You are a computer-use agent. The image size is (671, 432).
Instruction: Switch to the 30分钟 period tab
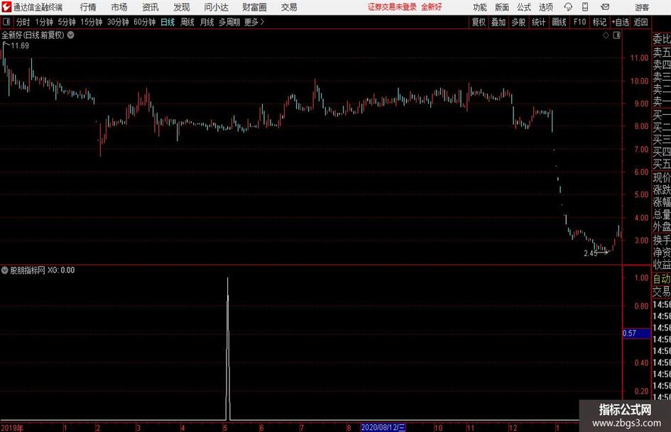click(x=118, y=22)
